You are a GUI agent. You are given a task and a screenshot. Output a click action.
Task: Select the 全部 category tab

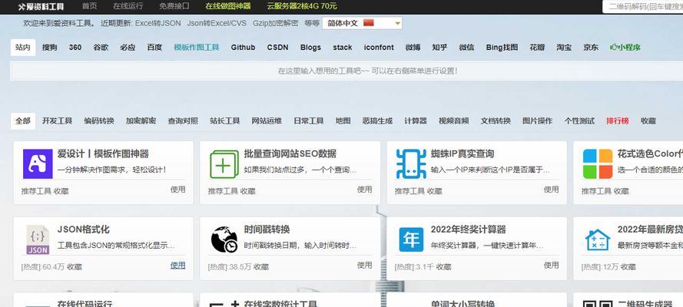click(x=22, y=121)
